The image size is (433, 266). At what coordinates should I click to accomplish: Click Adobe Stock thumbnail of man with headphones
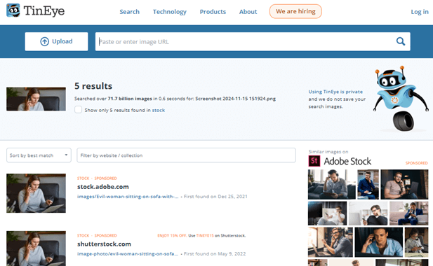[x=332, y=185]
